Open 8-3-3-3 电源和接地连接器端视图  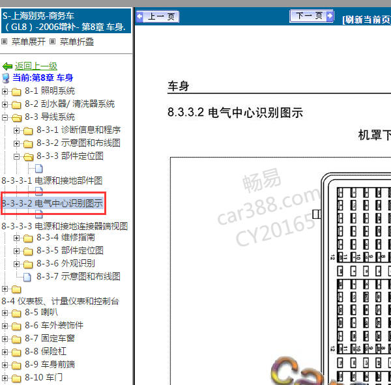(x=65, y=226)
